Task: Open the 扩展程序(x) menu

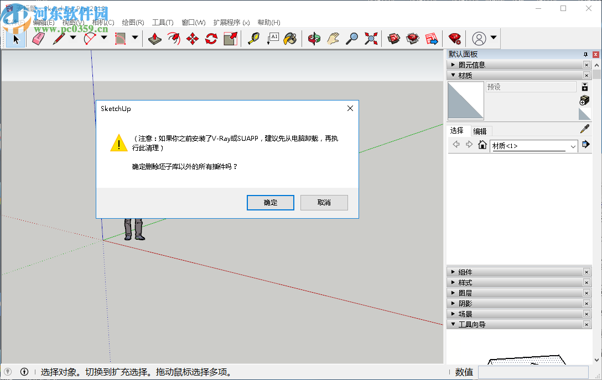Action: pyautogui.click(x=231, y=22)
